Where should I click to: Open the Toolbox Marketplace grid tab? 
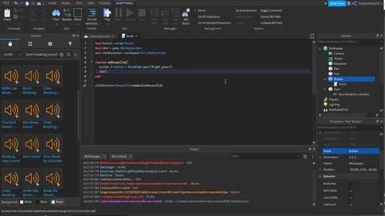[x=30, y=44]
